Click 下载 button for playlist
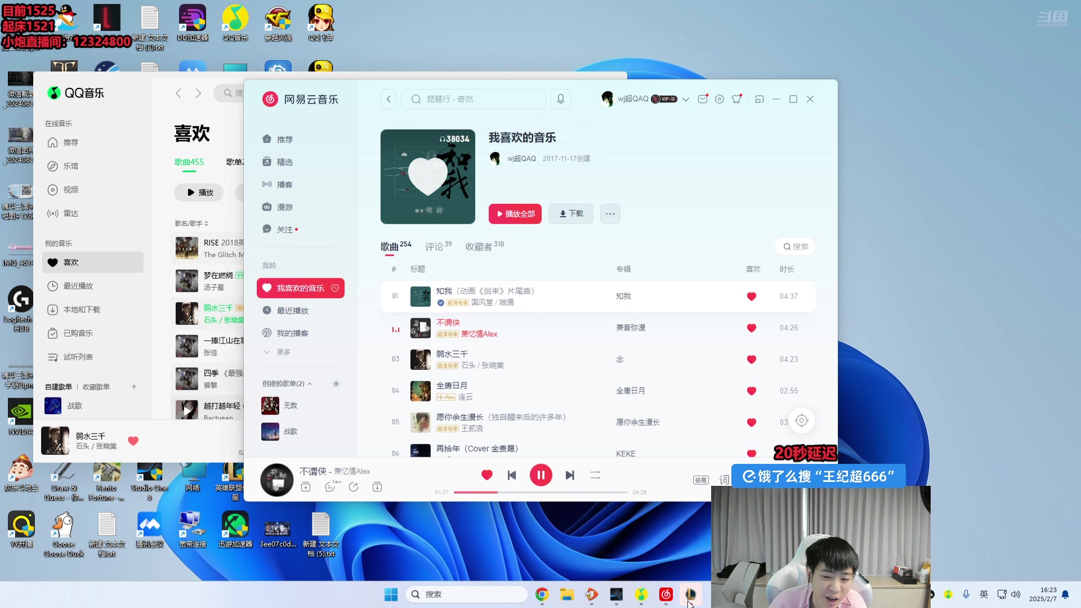The image size is (1081, 608). point(571,214)
